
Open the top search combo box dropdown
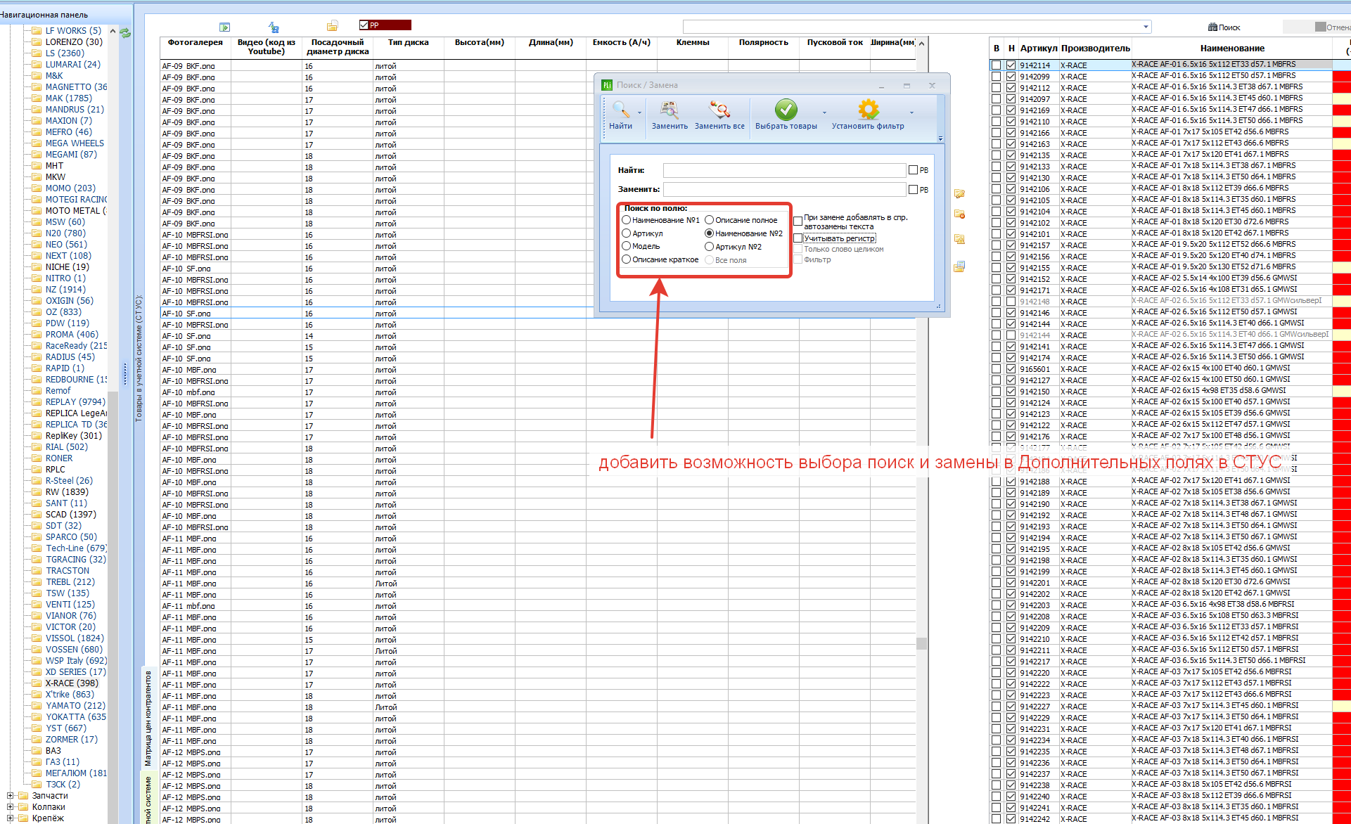(x=1146, y=27)
